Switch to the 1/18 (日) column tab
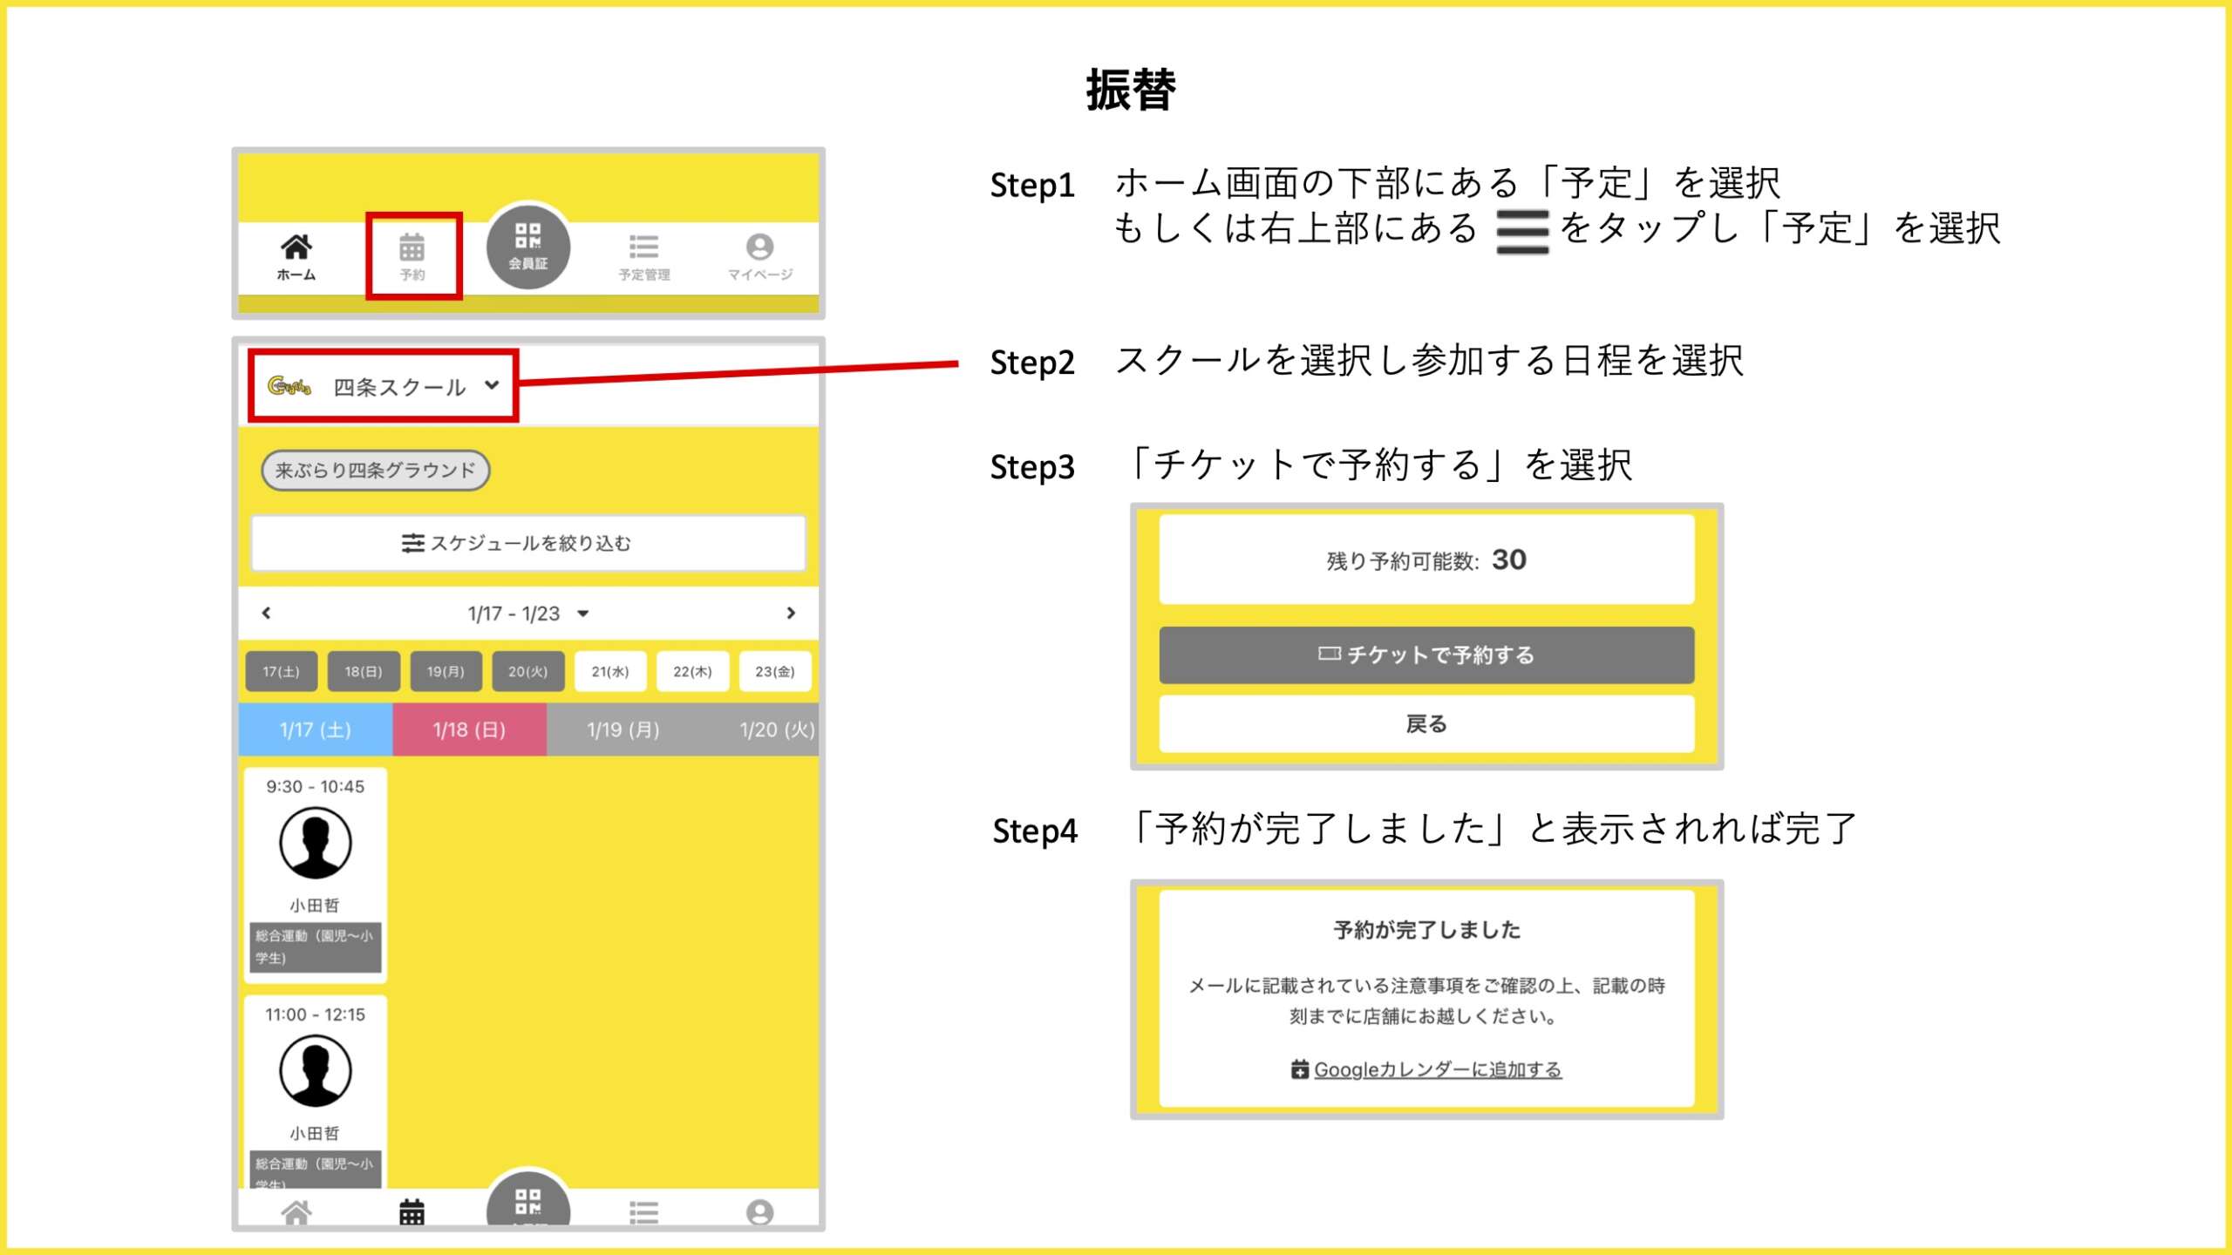 click(469, 729)
